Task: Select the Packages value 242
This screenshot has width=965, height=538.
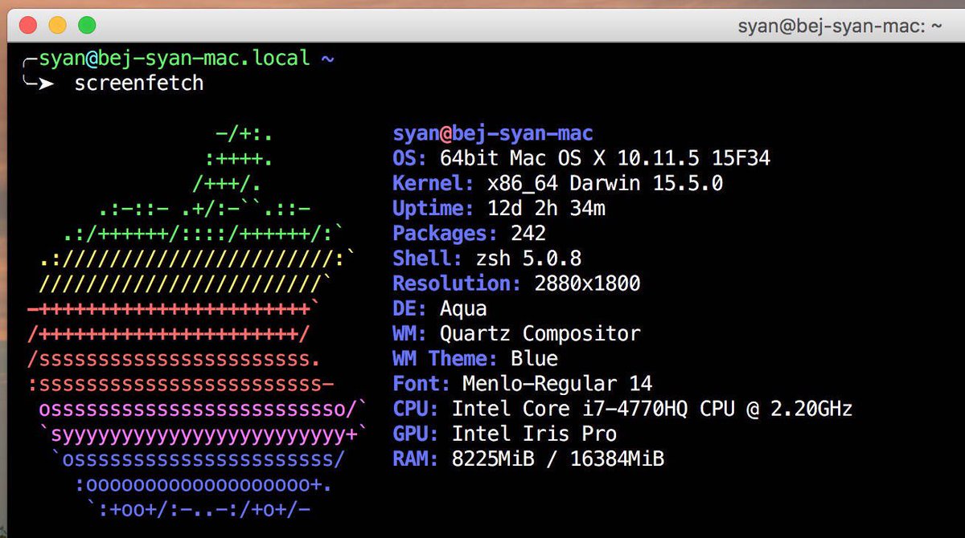Action: [528, 234]
